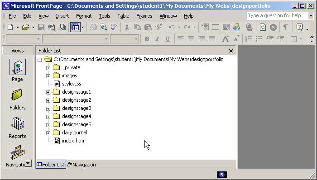
Task: Click the Show All paragraph marks icon
Action: click(x=285, y=27)
